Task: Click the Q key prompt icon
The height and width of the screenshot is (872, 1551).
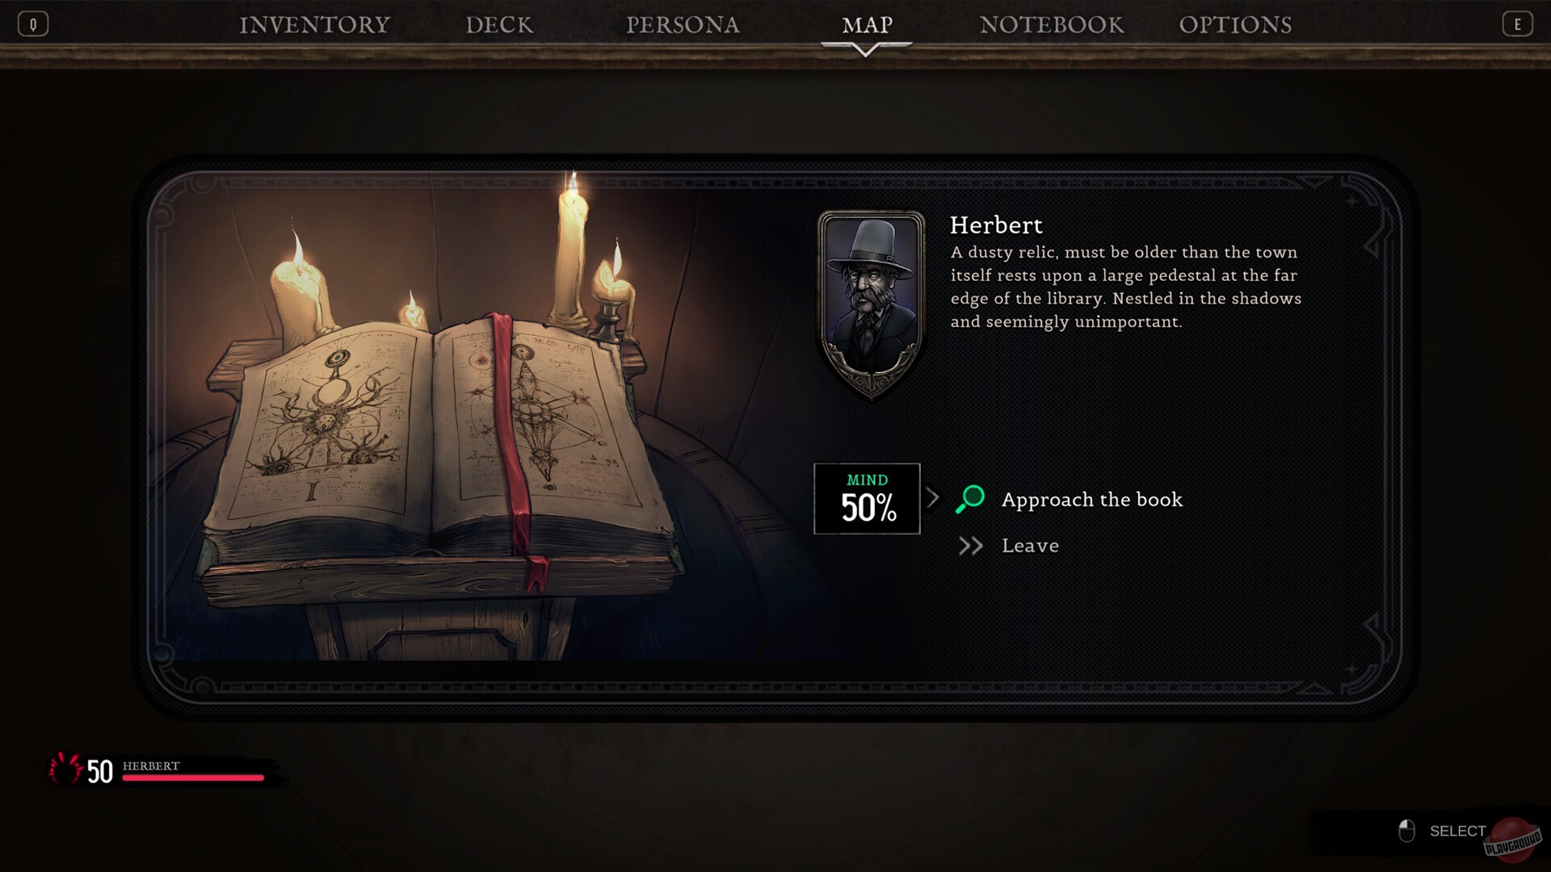Action: 33,24
